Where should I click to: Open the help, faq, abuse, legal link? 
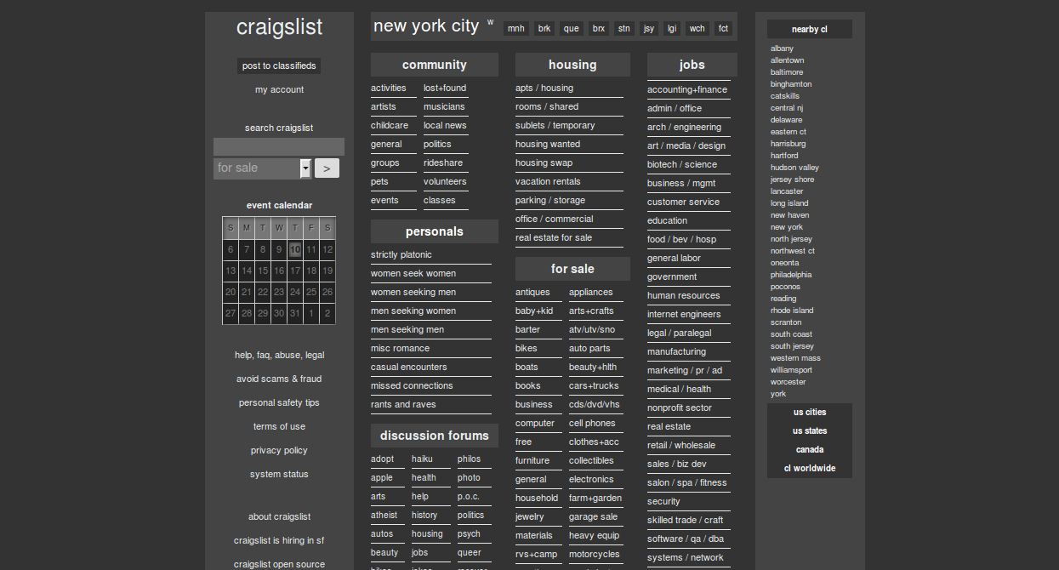pos(279,355)
